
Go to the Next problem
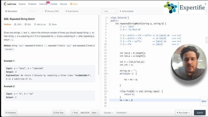coord(95,113)
